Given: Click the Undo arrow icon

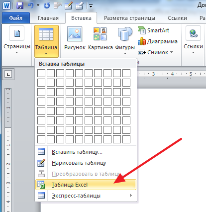Looking at the screenshot, I should (31, 5).
